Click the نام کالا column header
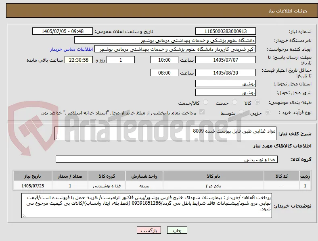318x241 pixels. pos(213,176)
